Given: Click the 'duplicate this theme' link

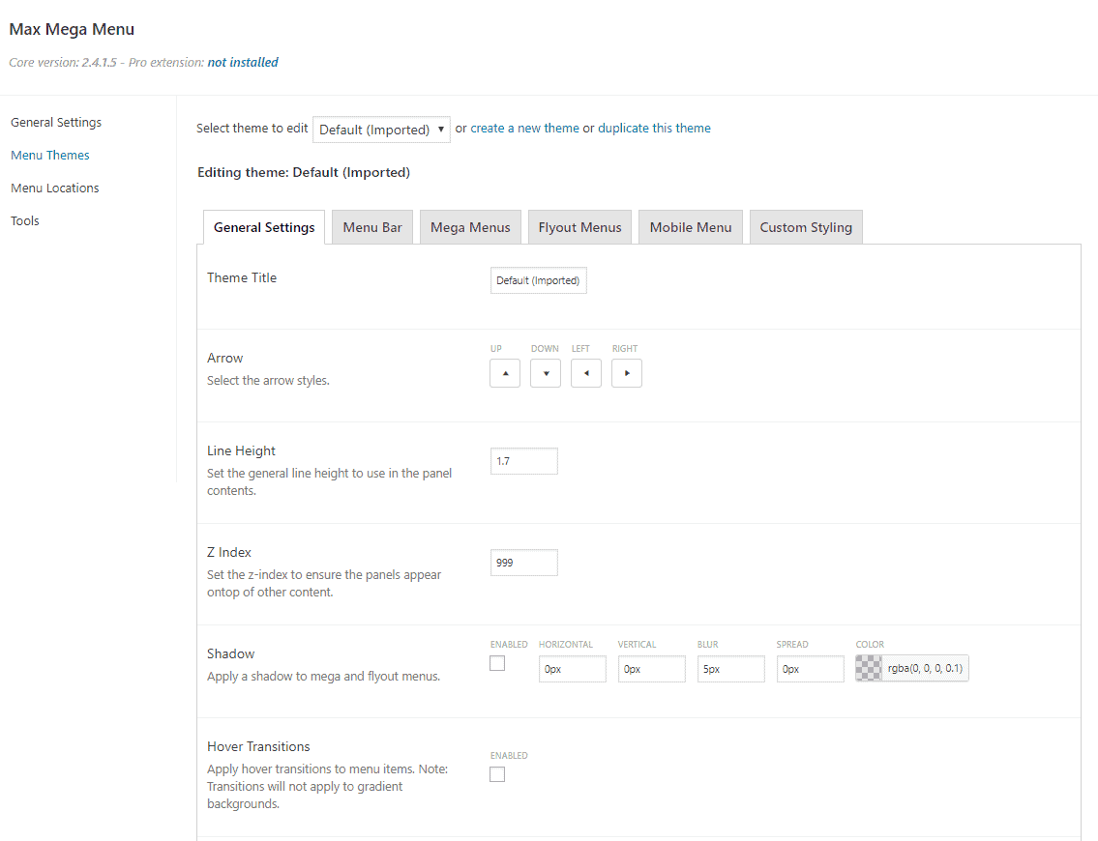Looking at the screenshot, I should (x=654, y=128).
